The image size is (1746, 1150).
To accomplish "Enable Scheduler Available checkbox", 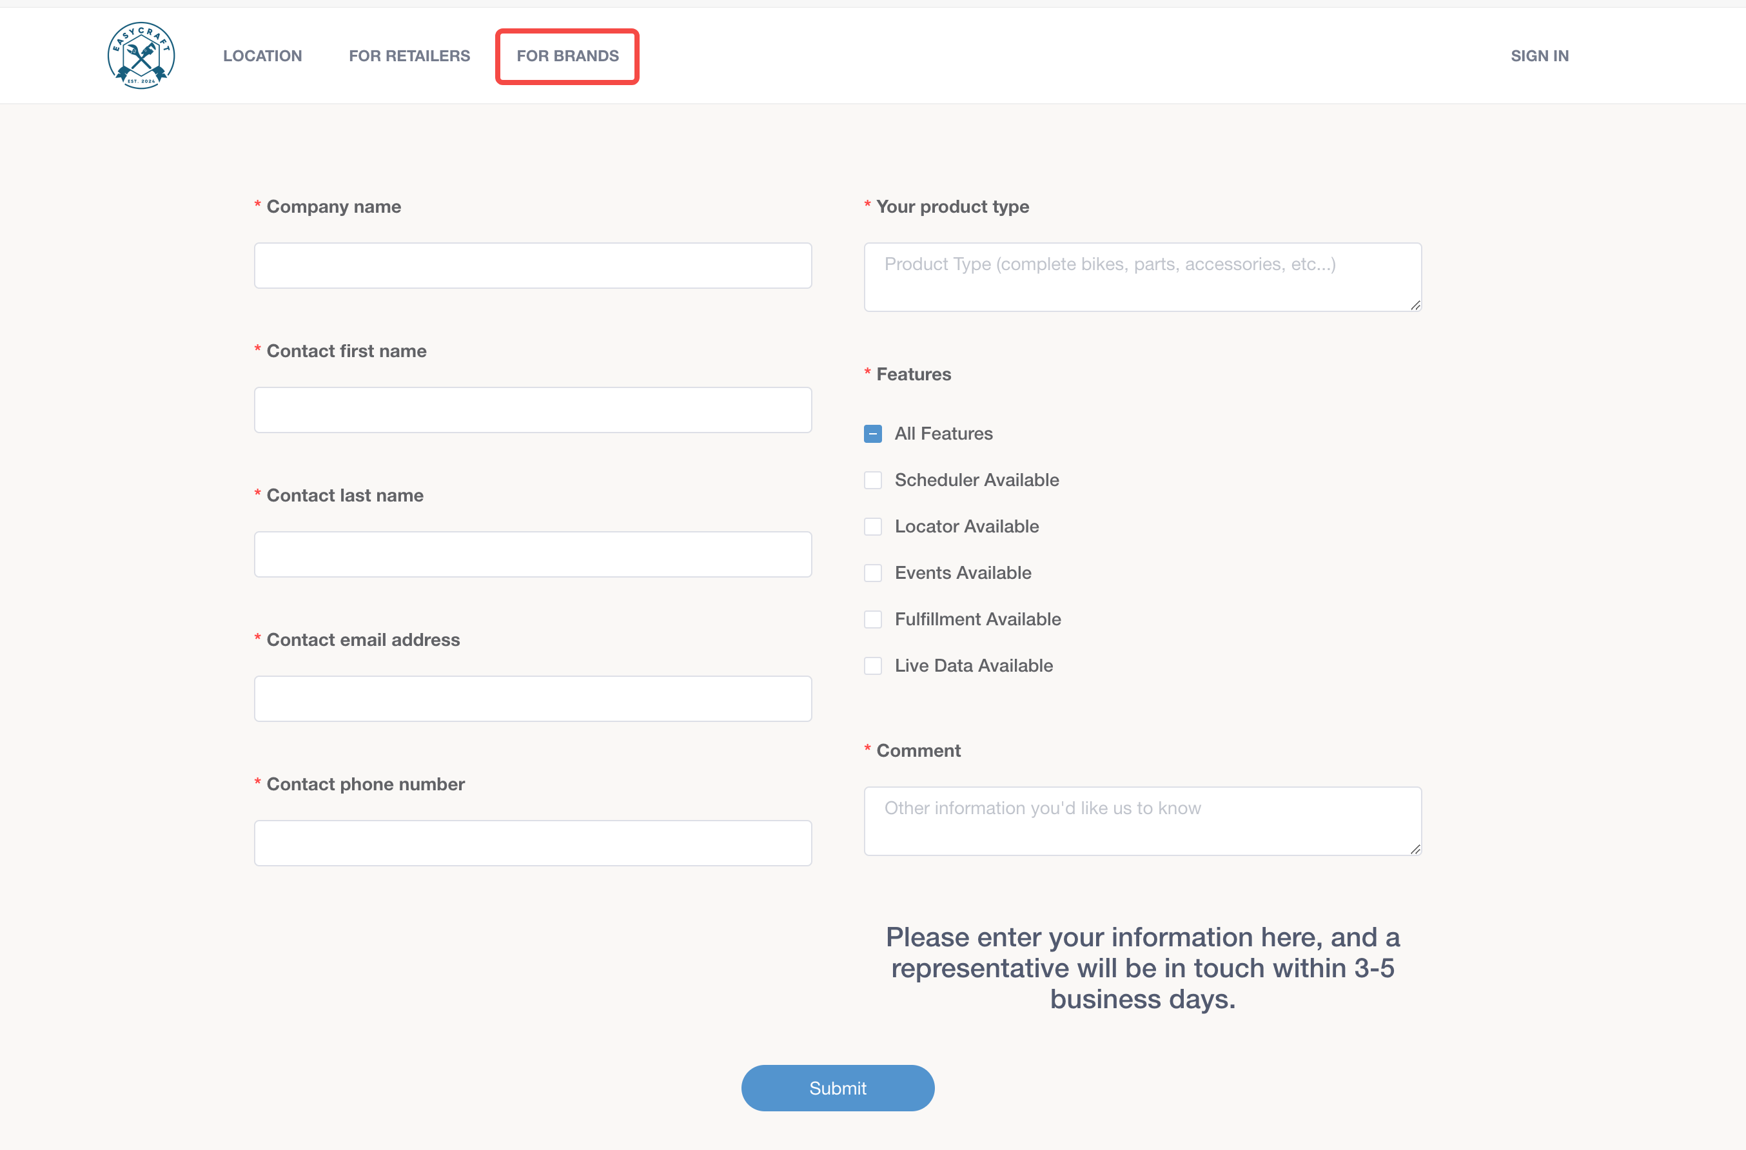I will [x=873, y=480].
